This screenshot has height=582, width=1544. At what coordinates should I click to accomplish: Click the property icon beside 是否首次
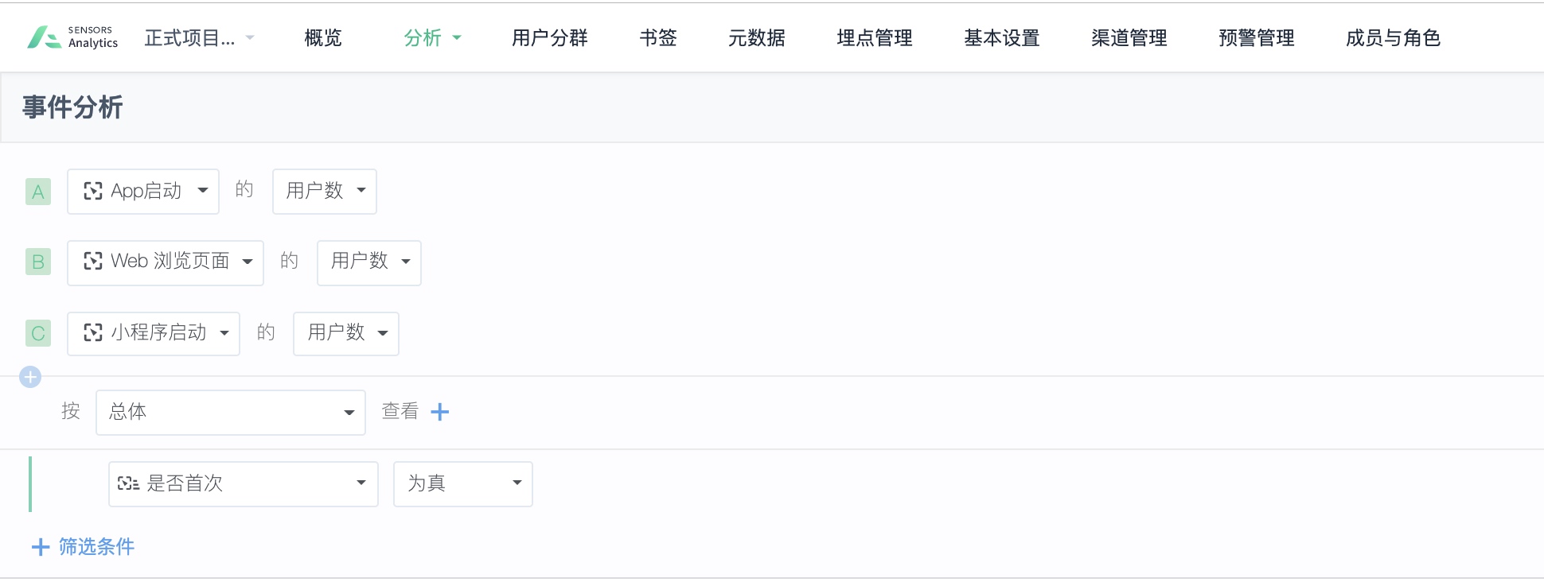[x=129, y=483]
